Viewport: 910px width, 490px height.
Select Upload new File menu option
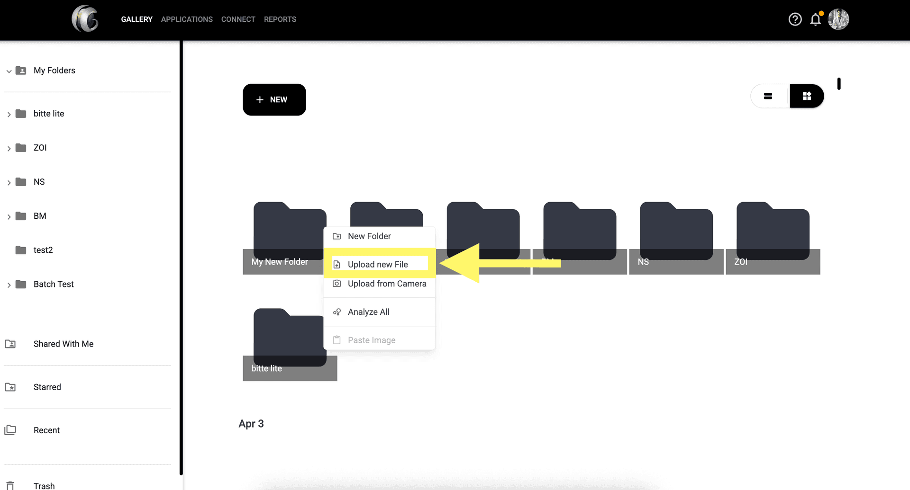click(x=378, y=264)
